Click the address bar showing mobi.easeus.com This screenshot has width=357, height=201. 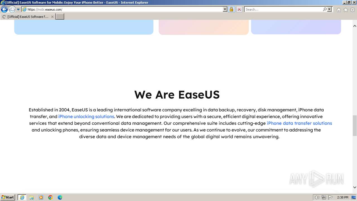point(125,9)
